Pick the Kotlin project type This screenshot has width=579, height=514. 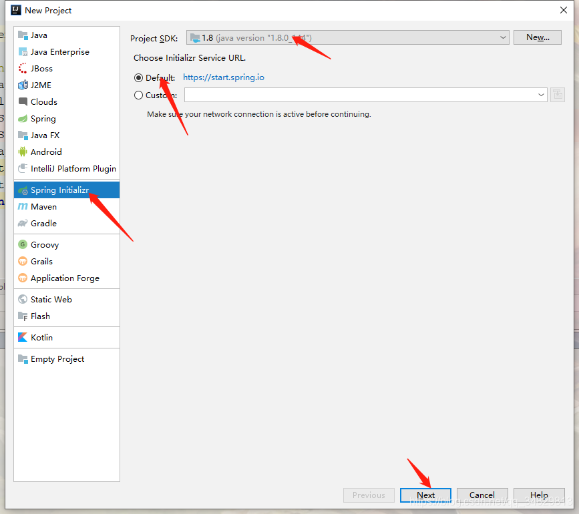(x=67, y=337)
